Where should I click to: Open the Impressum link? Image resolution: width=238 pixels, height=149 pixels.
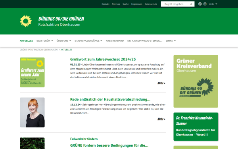[x=136, y=4]
